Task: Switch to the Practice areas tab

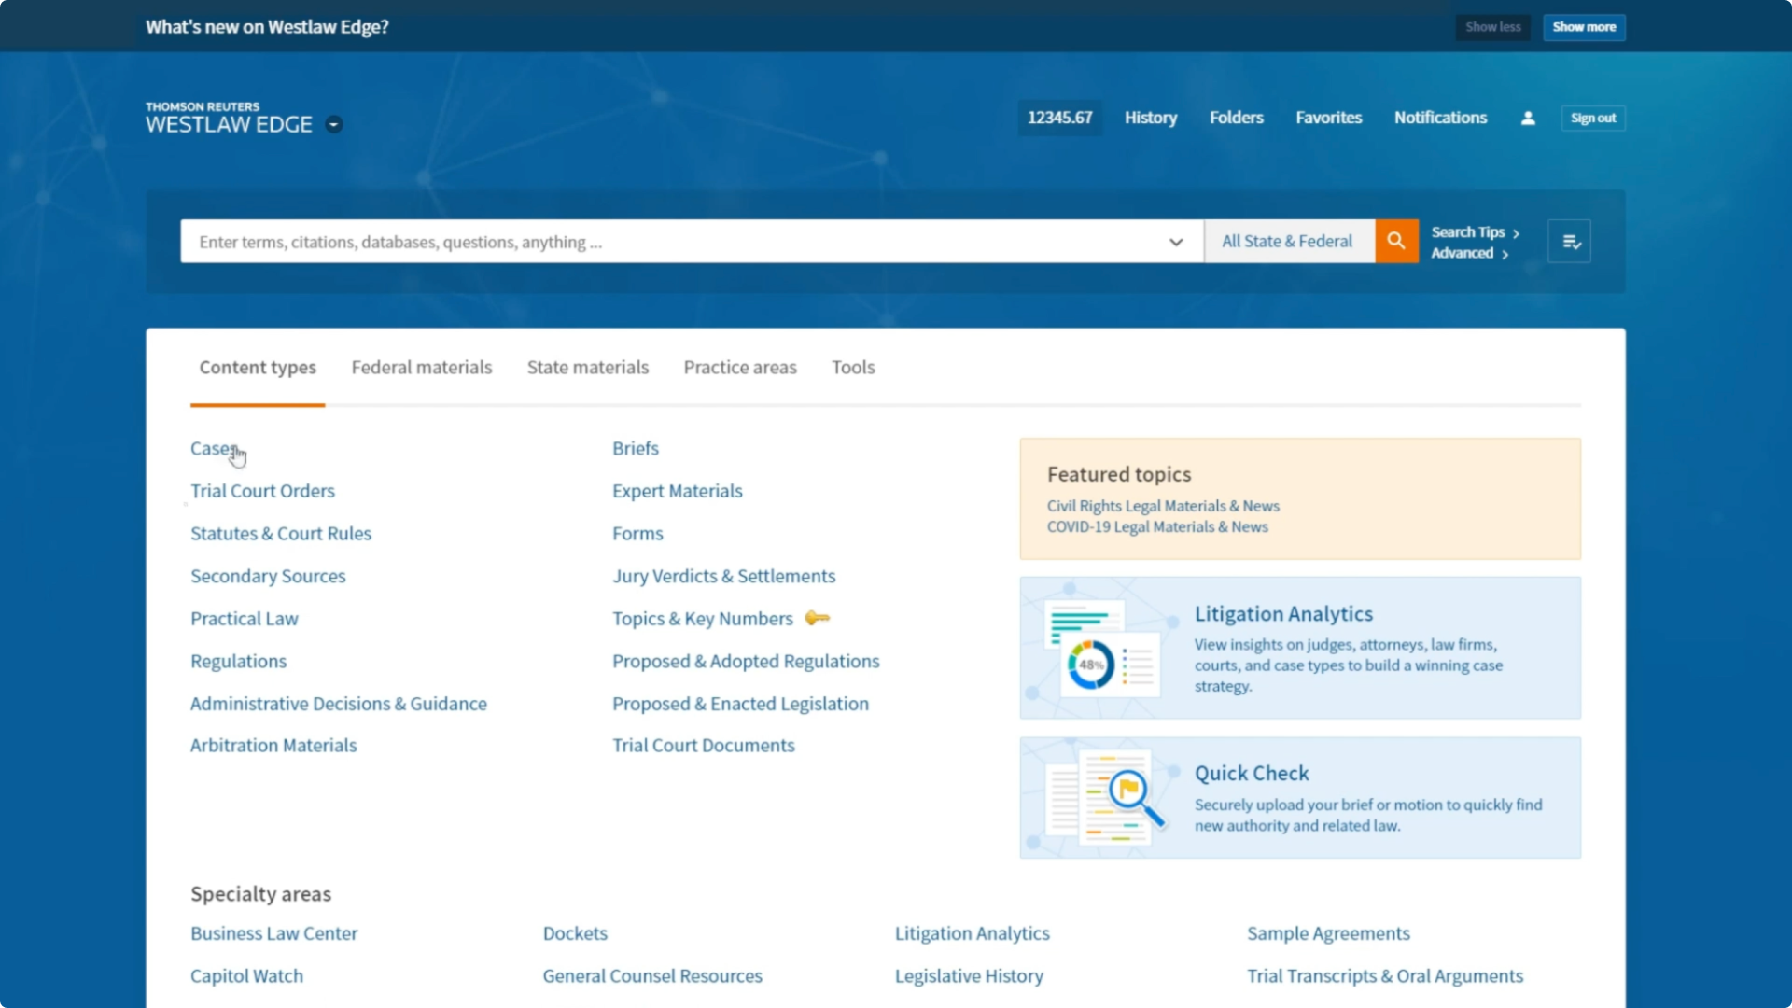Action: (739, 367)
